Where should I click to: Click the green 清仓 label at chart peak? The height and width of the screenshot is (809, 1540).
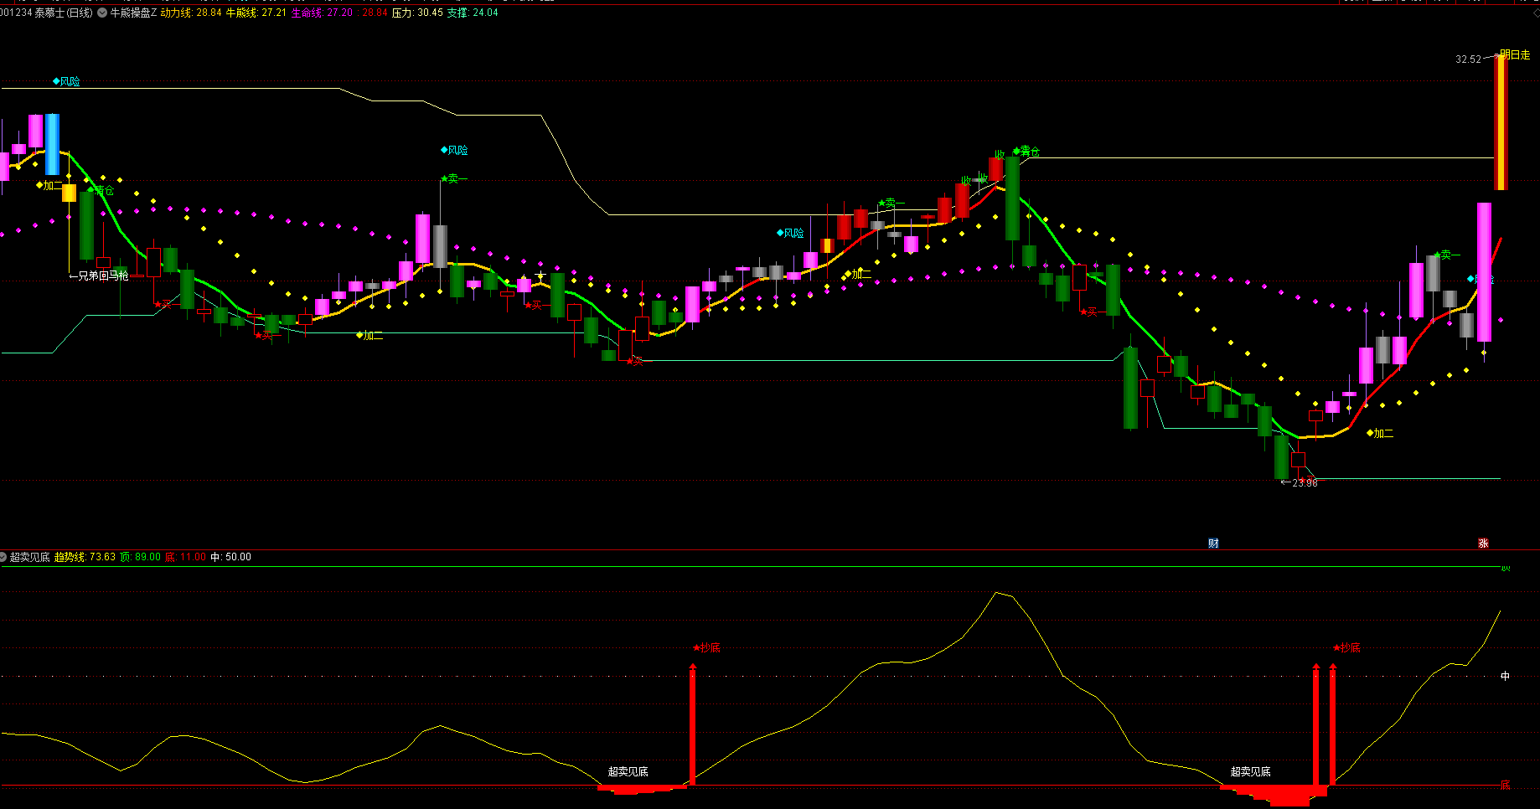point(1027,152)
